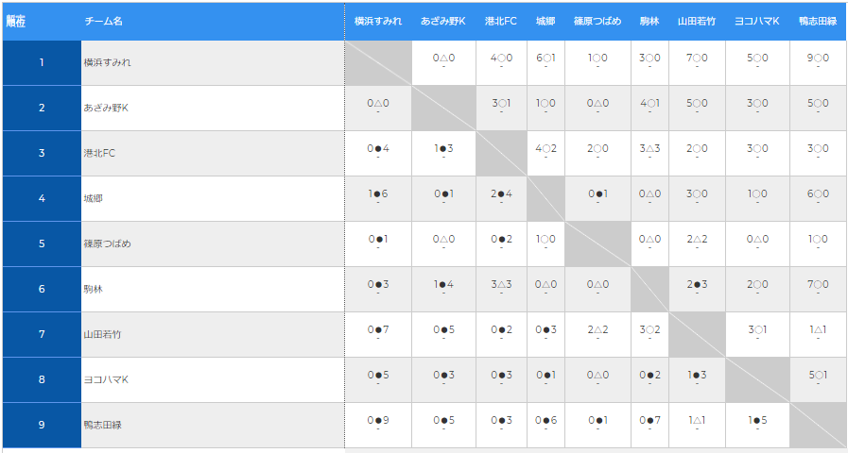Click the 篠原つばめ column header
This screenshot has width=848, height=453.
[597, 21]
